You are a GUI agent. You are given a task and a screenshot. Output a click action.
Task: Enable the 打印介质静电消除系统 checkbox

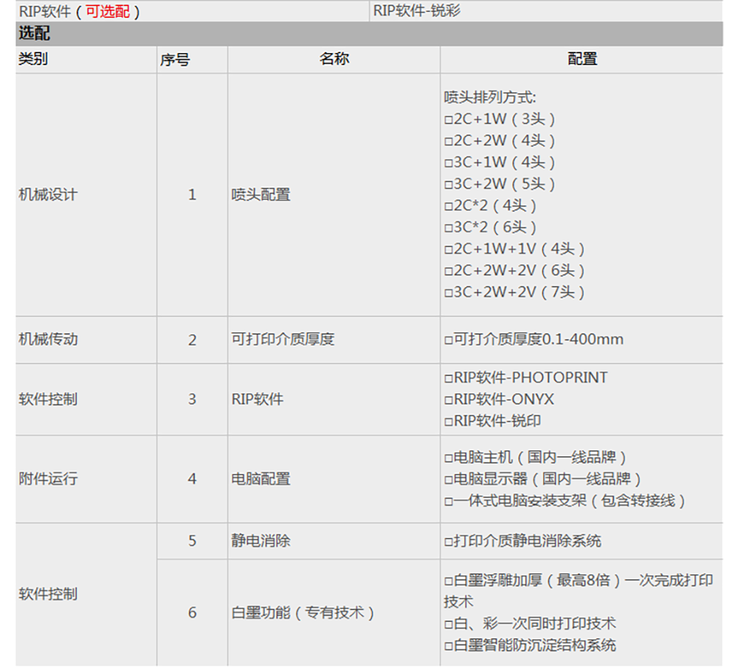pos(448,542)
